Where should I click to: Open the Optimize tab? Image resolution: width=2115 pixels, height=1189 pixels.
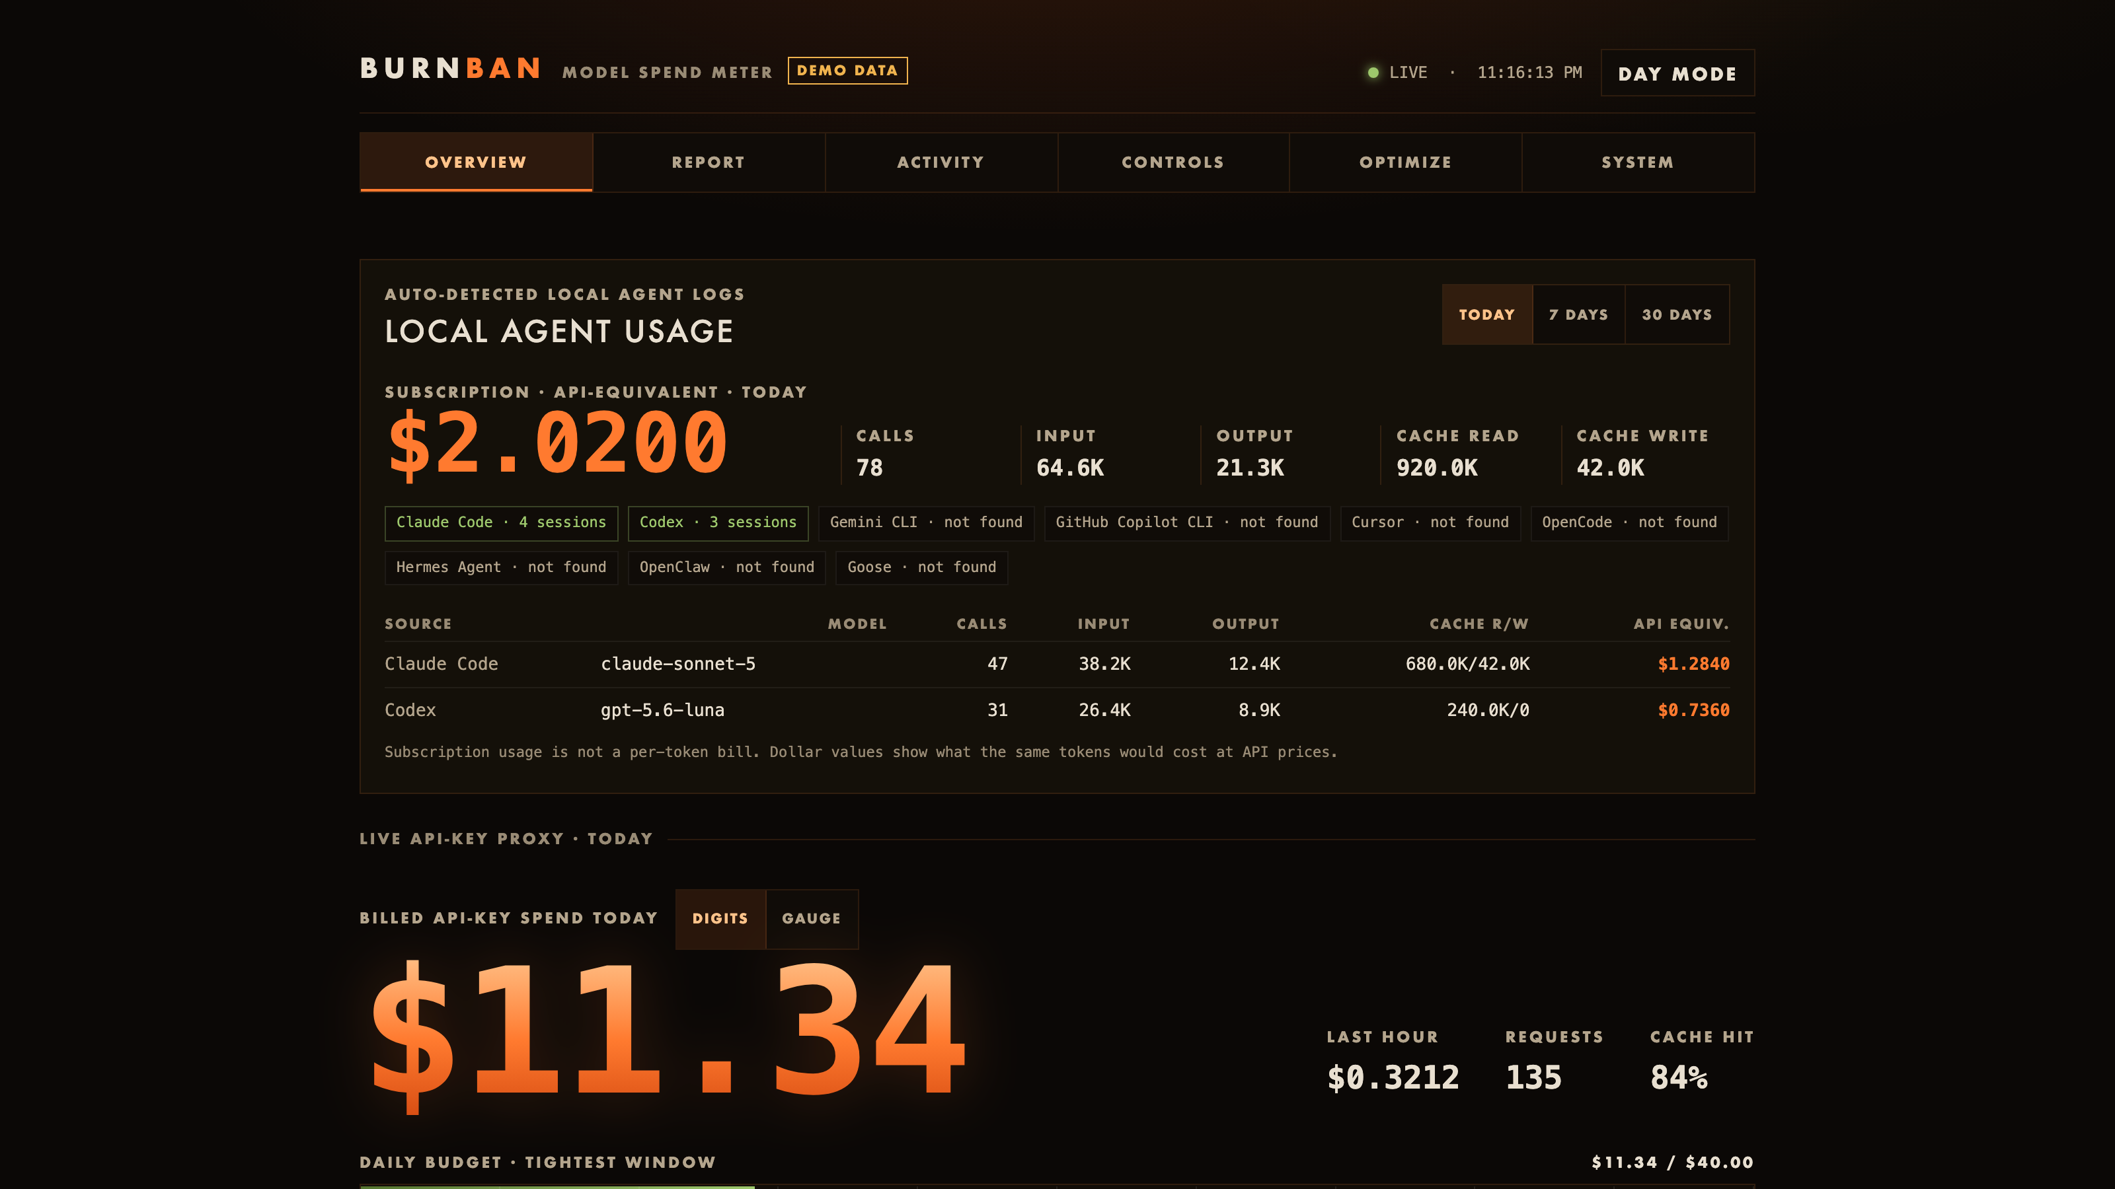point(1406,162)
